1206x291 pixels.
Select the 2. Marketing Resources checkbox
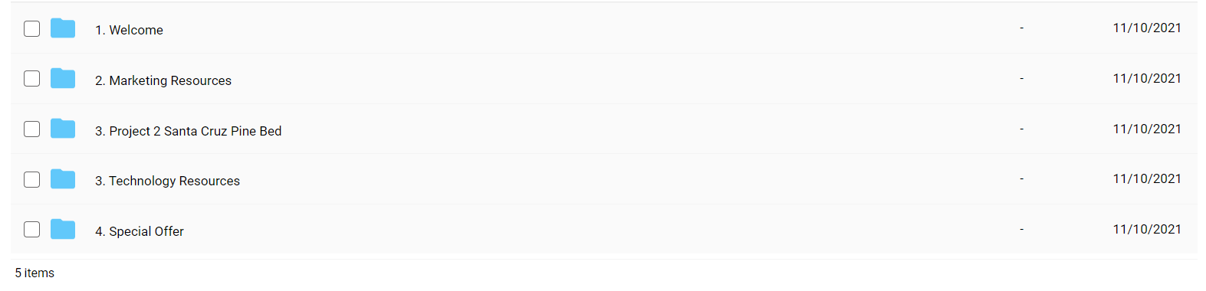[x=31, y=78]
